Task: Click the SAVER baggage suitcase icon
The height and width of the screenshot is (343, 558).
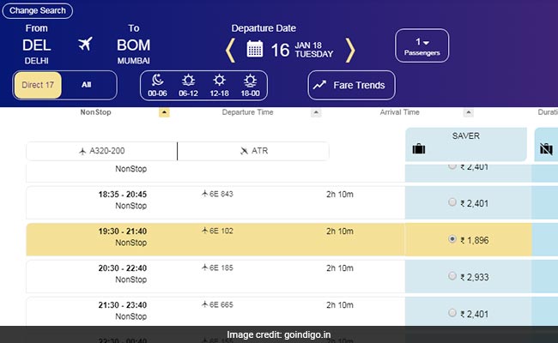Action: [419, 149]
